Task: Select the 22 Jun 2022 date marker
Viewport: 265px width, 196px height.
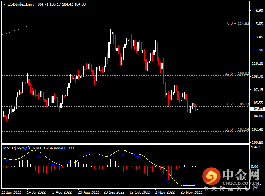Action: click(x=11, y=192)
